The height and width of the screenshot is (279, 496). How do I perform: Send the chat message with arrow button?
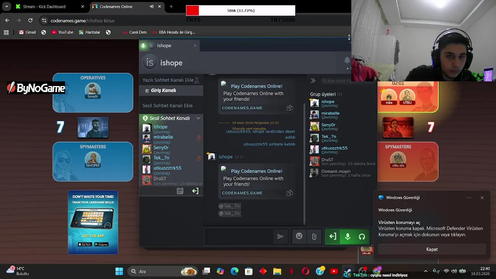[x=281, y=236]
